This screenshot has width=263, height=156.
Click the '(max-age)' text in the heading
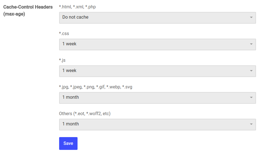(x=14, y=14)
